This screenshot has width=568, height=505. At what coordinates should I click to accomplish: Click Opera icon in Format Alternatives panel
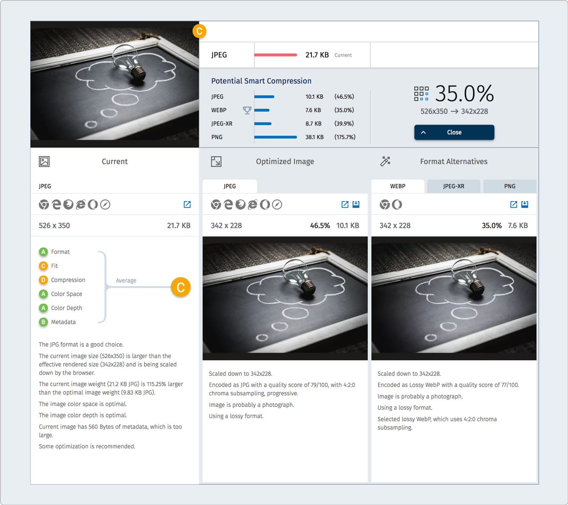point(397,204)
